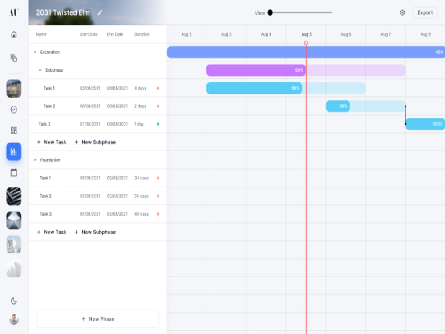Select Task 2 name under Subphase

[49, 106]
